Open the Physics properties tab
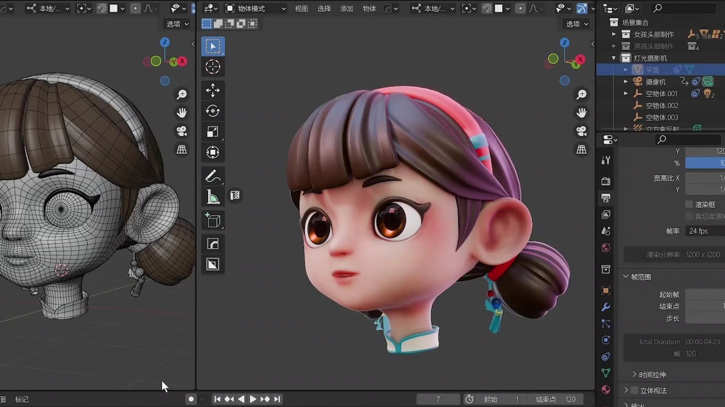The image size is (725, 407). tap(606, 340)
